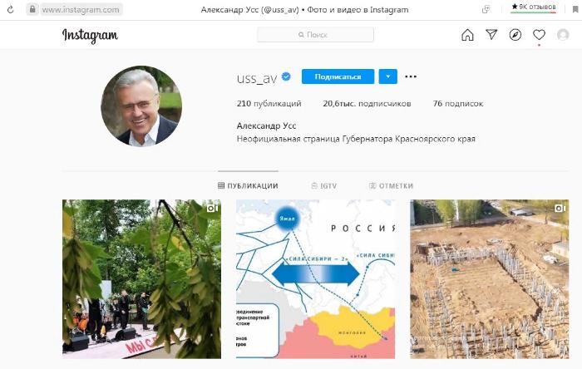View the 20,6тыс. подписчиков list
This screenshot has height=369, width=582.
[x=367, y=103]
